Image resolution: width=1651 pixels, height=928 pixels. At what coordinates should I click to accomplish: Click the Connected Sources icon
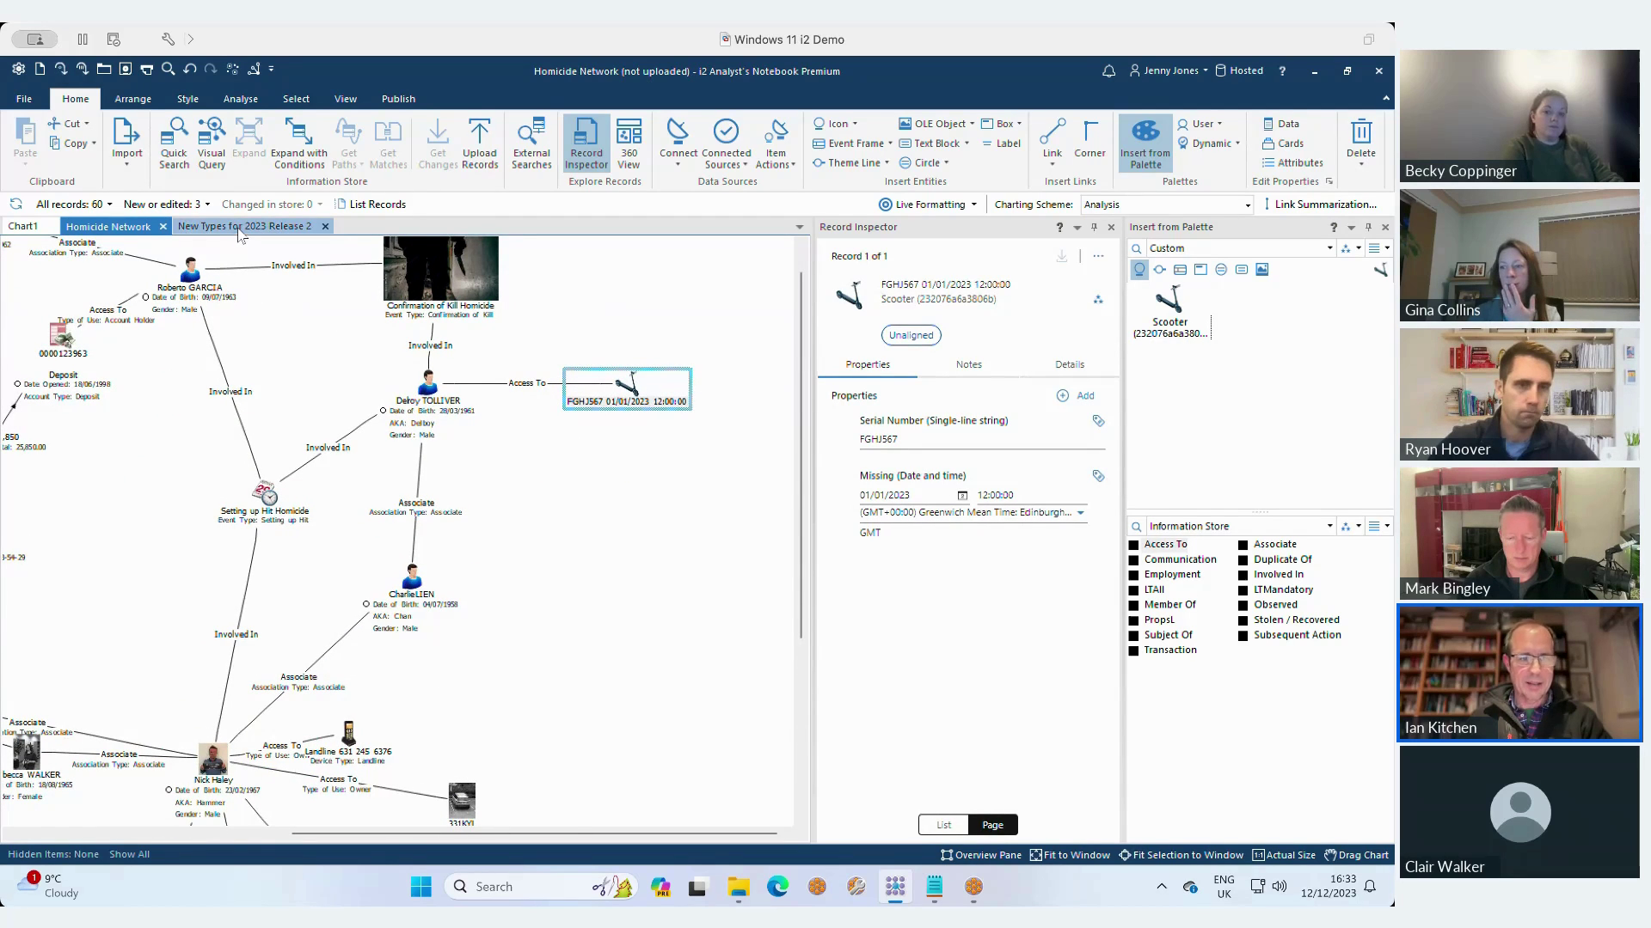coord(727,131)
